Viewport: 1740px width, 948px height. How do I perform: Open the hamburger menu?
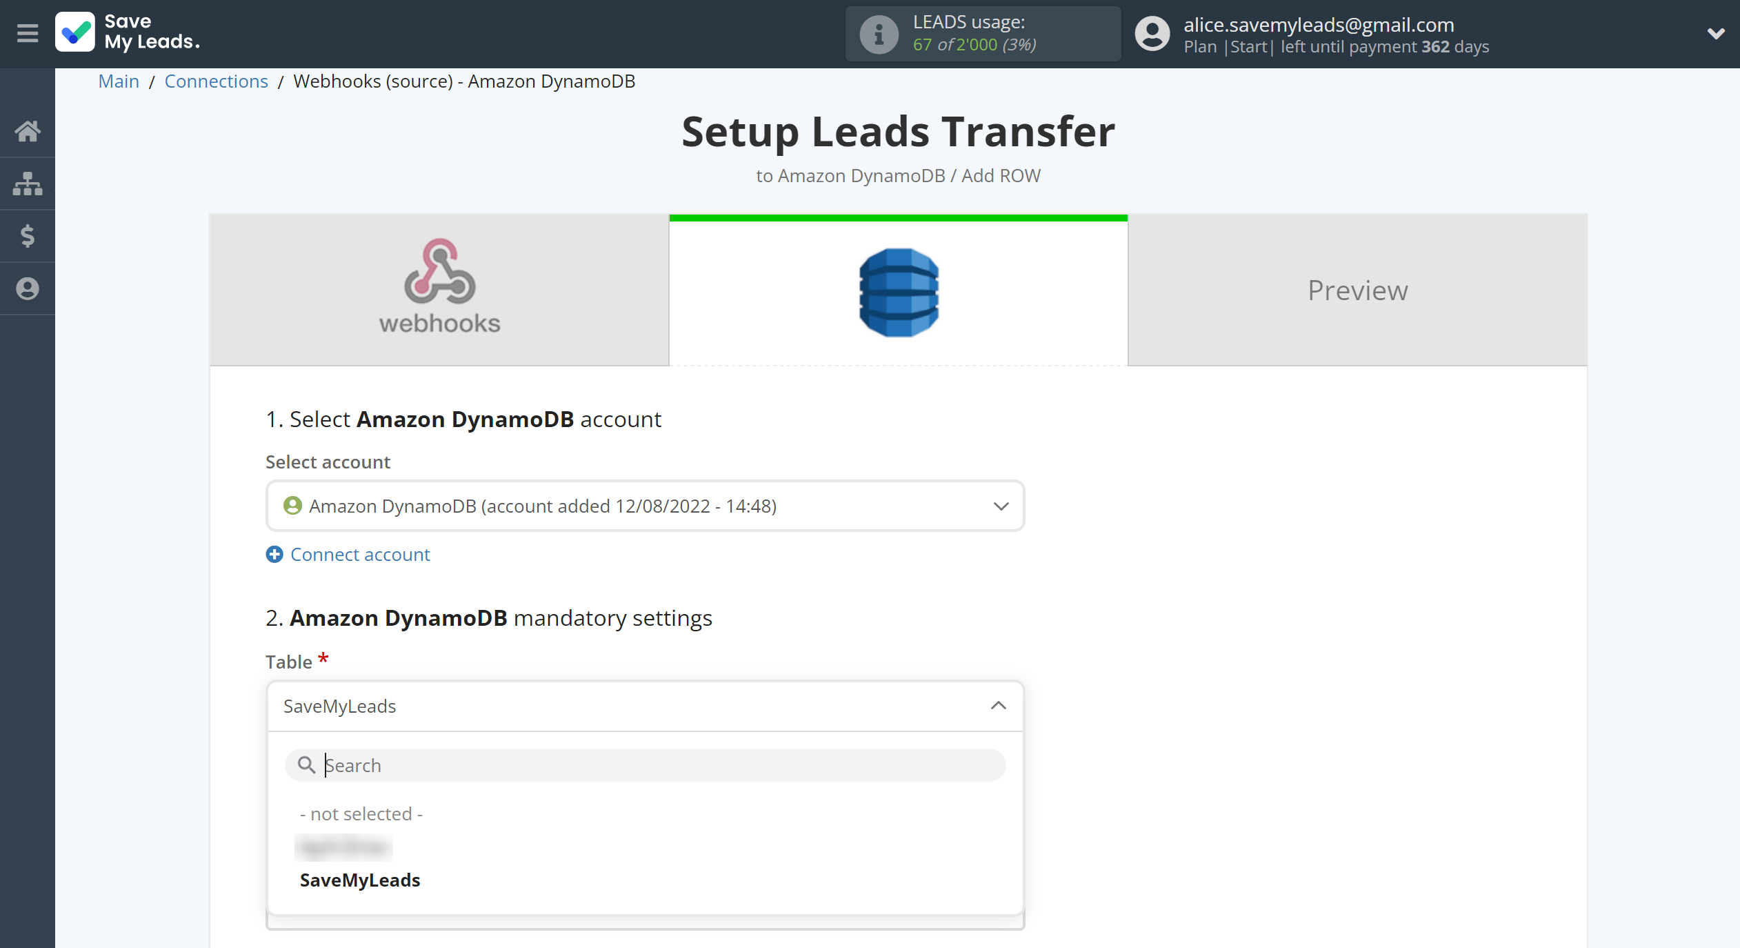[x=28, y=33]
